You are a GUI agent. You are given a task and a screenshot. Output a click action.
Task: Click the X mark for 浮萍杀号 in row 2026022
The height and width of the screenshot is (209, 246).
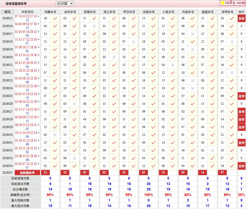click(232, 73)
